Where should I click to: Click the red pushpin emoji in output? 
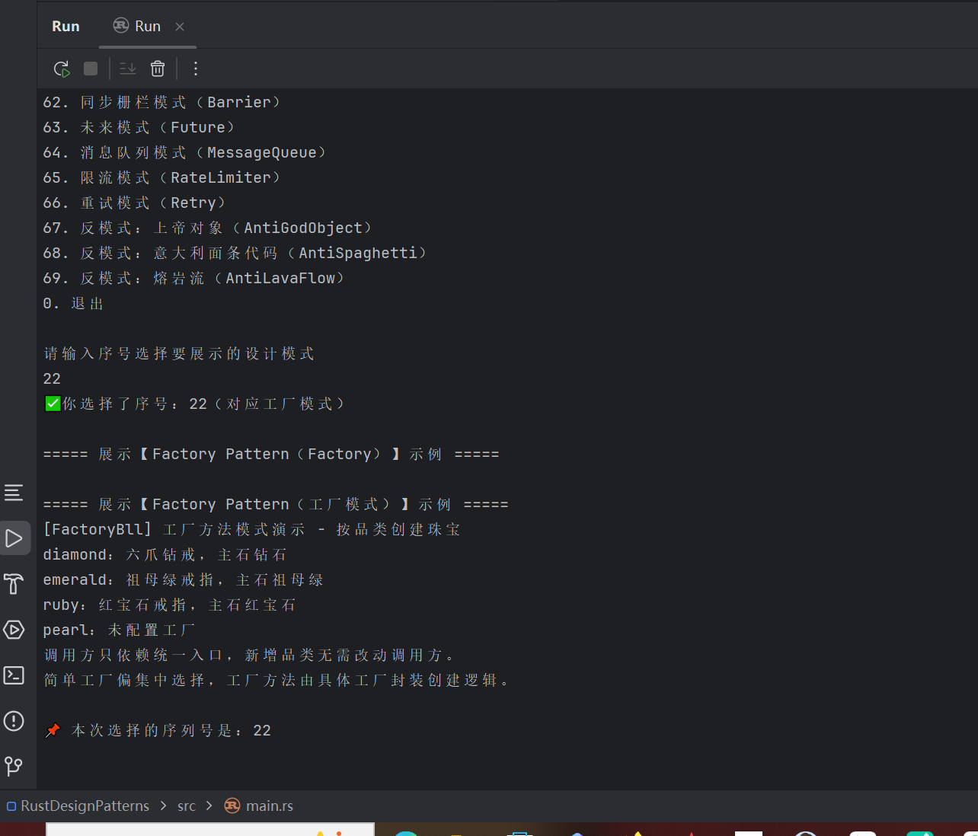click(x=53, y=730)
